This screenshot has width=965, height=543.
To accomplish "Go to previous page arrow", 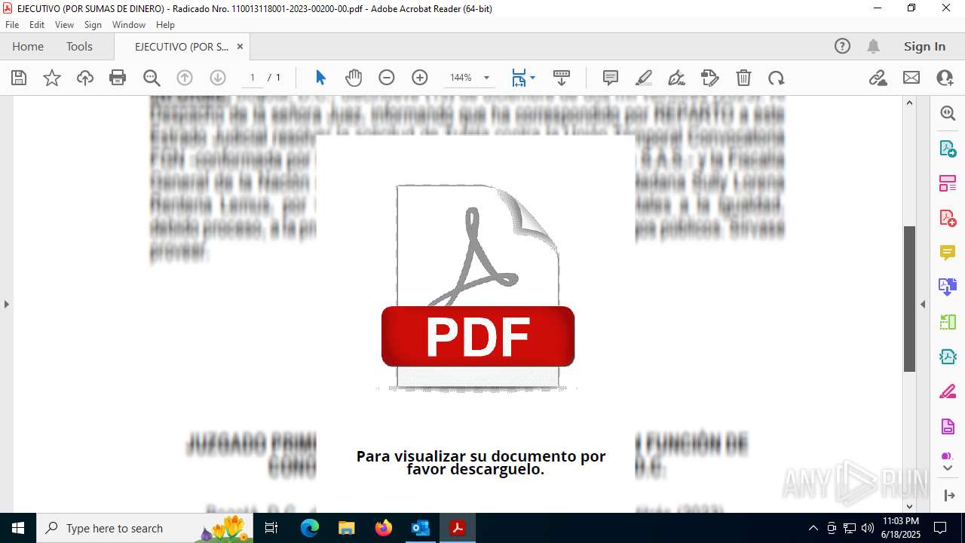I will 185,78.
